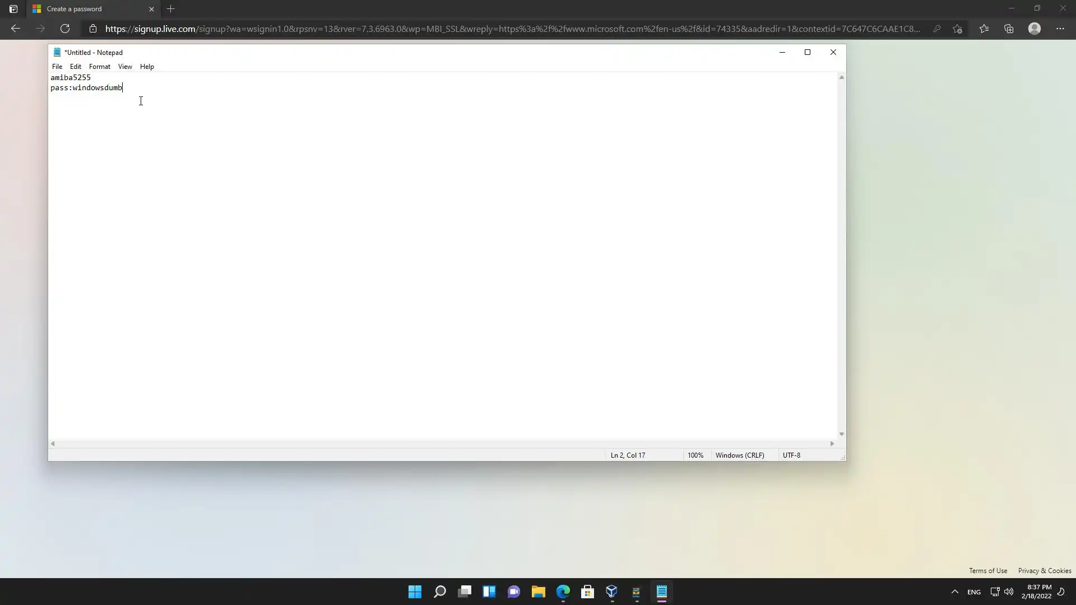Open the Format menu in Notepad
Image resolution: width=1076 pixels, height=605 pixels.
pos(99,66)
